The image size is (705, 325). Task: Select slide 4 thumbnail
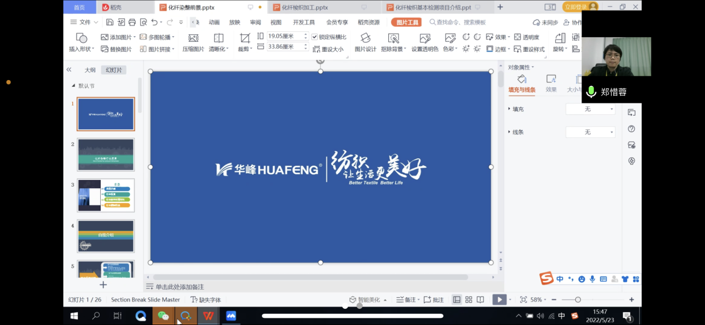[x=106, y=236]
